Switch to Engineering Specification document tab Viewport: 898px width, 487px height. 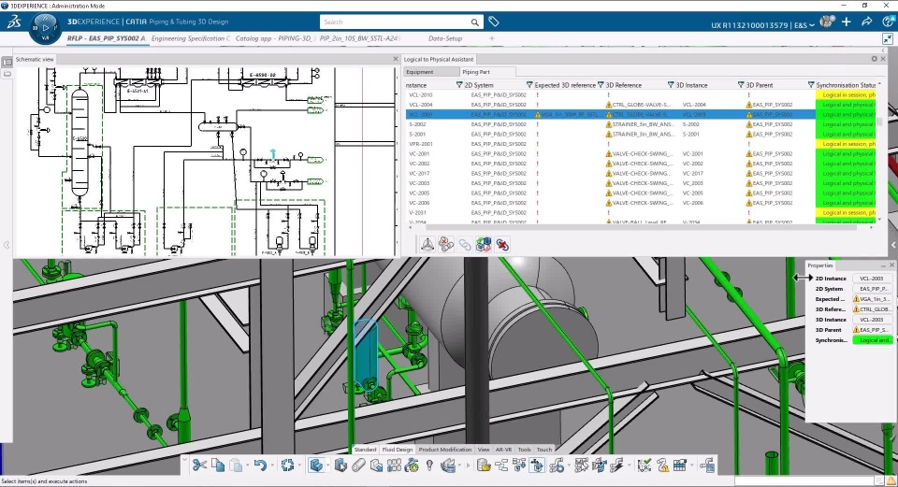pyautogui.click(x=191, y=38)
